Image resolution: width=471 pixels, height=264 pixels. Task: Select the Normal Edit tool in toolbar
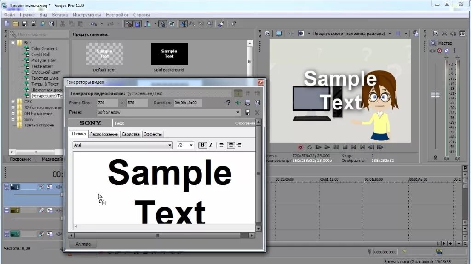coord(183,23)
